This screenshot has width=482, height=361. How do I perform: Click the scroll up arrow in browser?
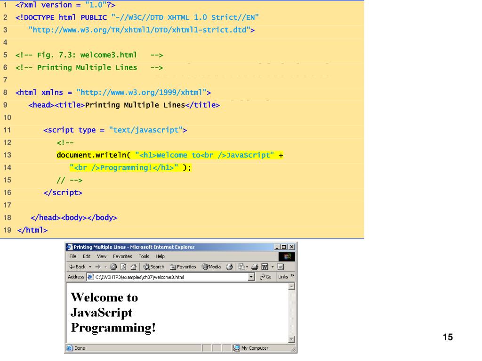(x=292, y=286)
